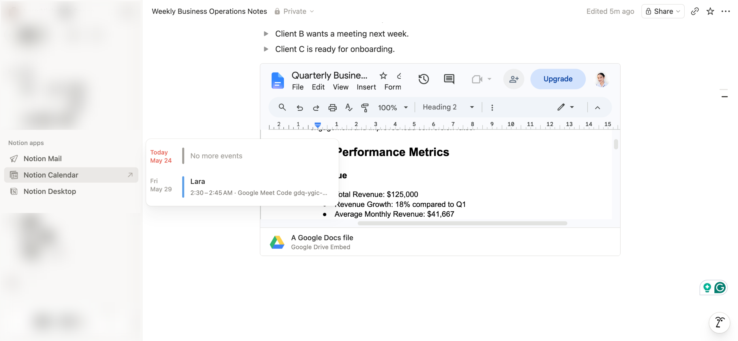Expand the Client B toggle arrow
Image resolution: width=738 pixels, height=341 pixels.
click(266, 34)
